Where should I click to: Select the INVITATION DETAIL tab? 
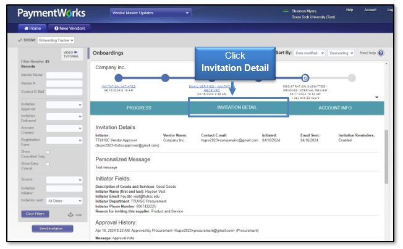click(237, 108)
